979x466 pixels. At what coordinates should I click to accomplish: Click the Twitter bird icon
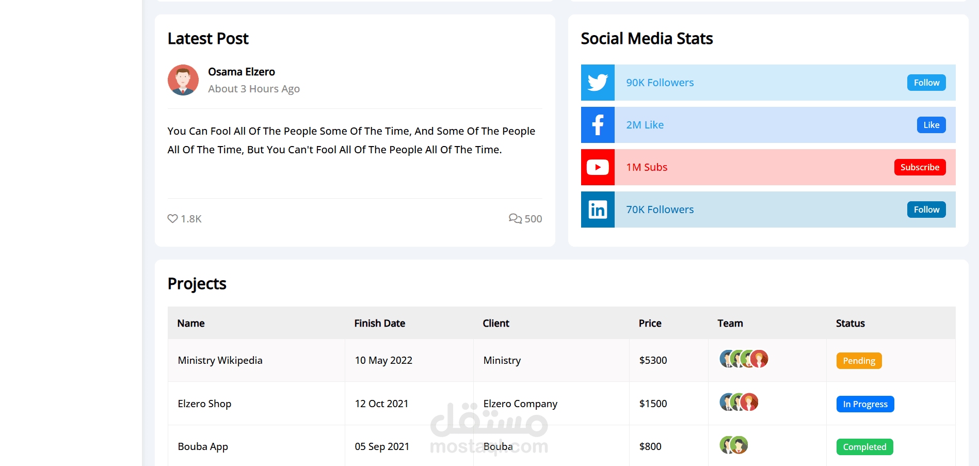tap(598, 83)
